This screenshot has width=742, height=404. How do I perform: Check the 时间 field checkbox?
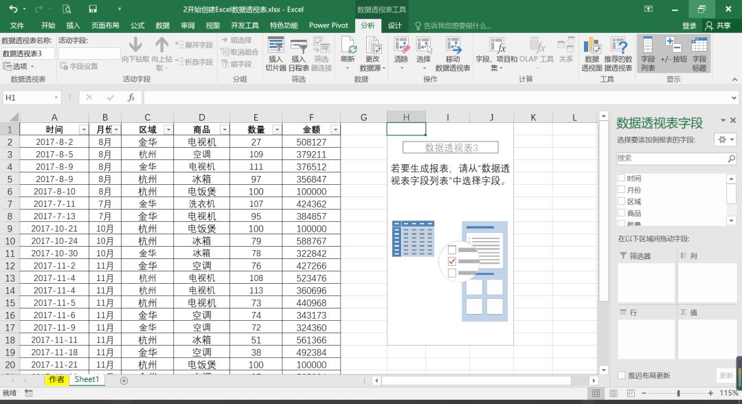click(621, 178)
